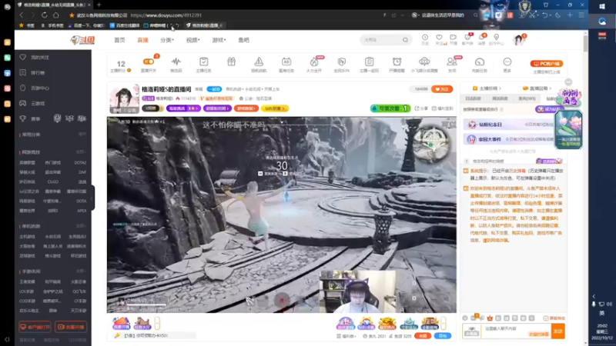
Task: Click the flame 火力全开 icon
Action: point(314,62)
